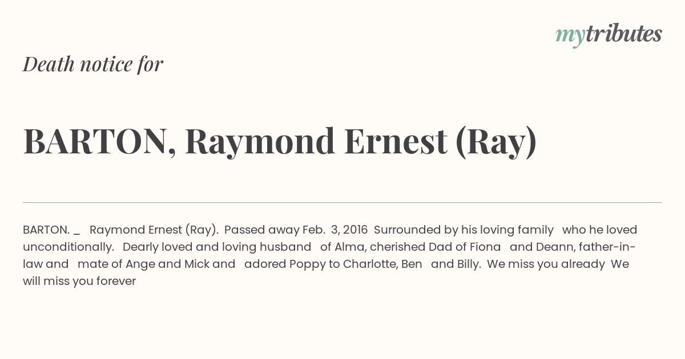Click the name 'Deann,' in the notice

click(x=550, y=247)
